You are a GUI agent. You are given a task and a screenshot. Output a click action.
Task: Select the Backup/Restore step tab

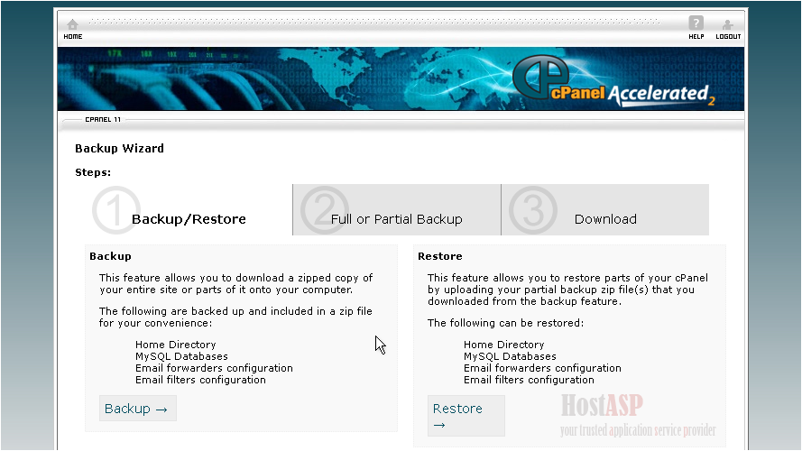pos(189,219)
